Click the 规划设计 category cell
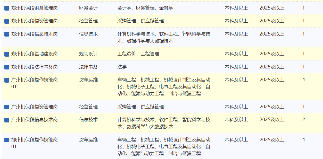Screen dimensions: 323x159 coord(88,54)
